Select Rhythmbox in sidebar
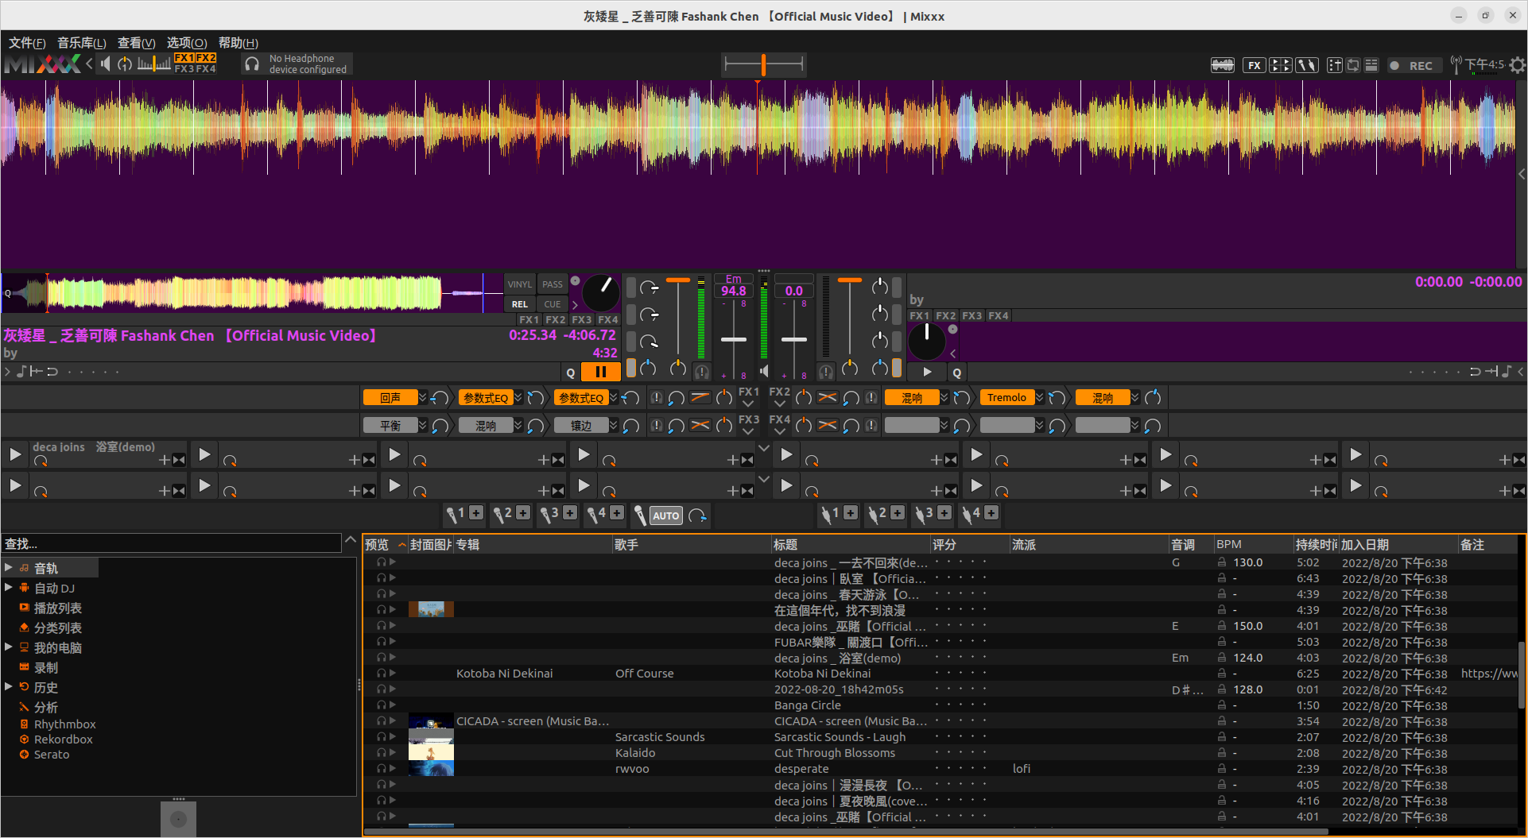Image resolution: width=1528 pixels, height=838 pixels. pos(64,724)
